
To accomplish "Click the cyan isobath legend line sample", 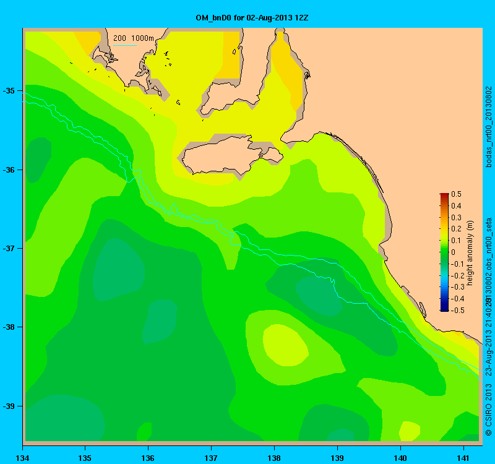I will [125, 45].
